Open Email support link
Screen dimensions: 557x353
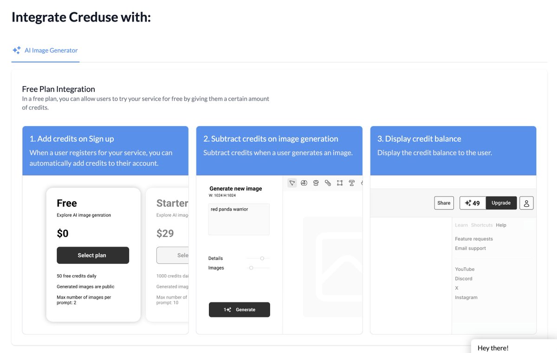click(x=470, y=248)
